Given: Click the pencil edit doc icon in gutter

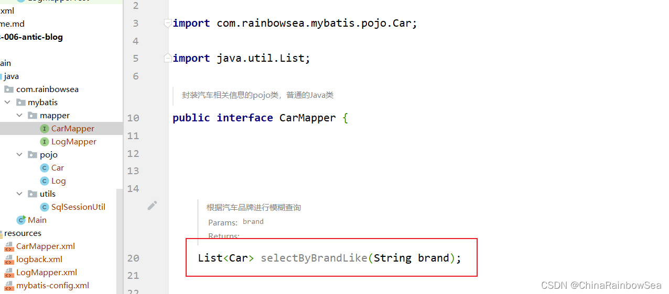Looking at the screenshot, I should tap(152, 206).
